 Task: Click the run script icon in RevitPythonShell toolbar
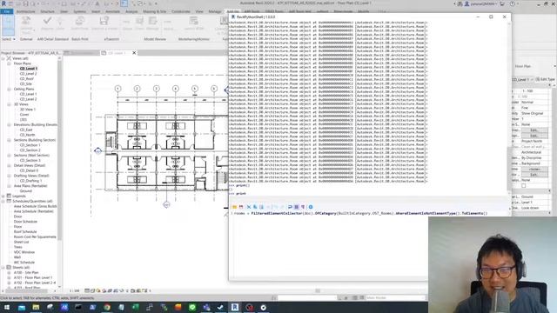(x=311, y=207)
